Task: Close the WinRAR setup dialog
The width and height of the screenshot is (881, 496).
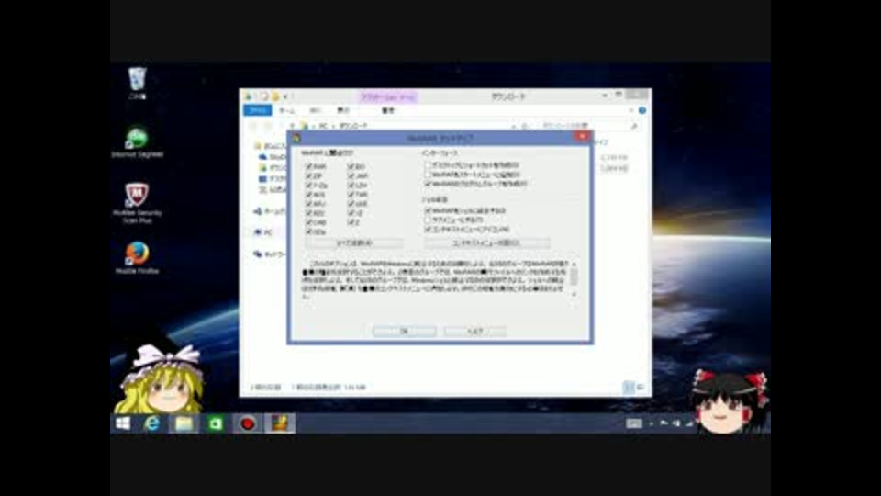Action: tap(582, 136)
